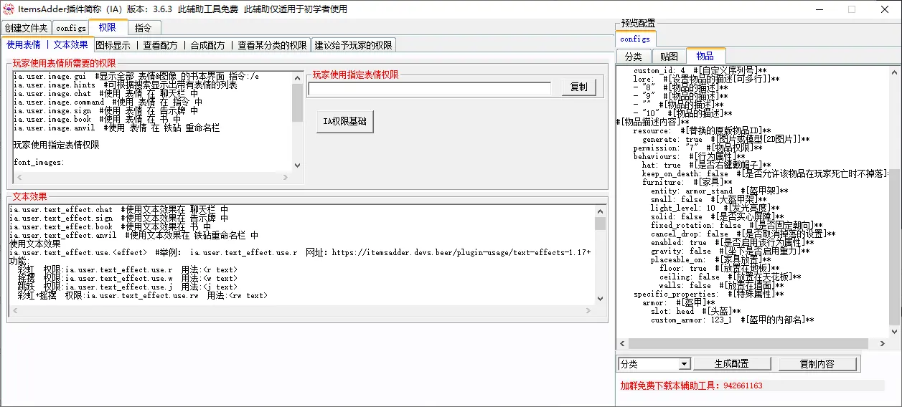Open the 建议给予玩家的权限 sub-tab
This screenshot has height=407, width=902.
(x=354, y=45)
